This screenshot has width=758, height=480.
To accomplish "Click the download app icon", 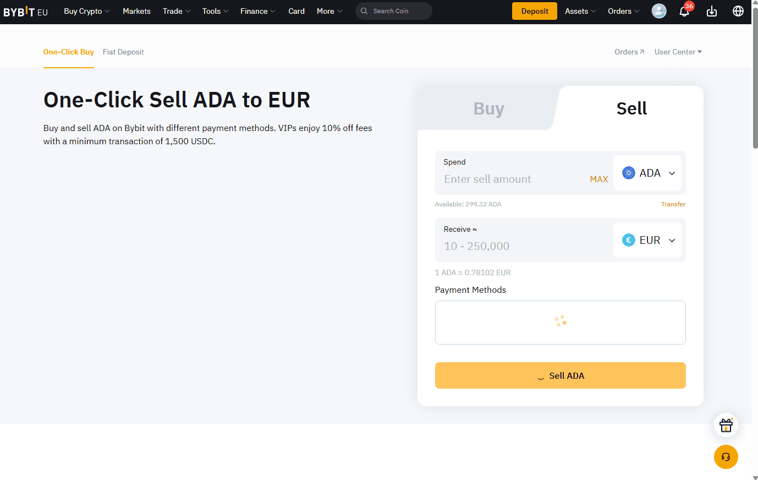I will [712, 11].
